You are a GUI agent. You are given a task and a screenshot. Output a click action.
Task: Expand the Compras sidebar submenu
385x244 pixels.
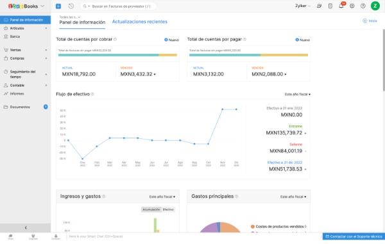pyautogui.click(x=46, y=58)
